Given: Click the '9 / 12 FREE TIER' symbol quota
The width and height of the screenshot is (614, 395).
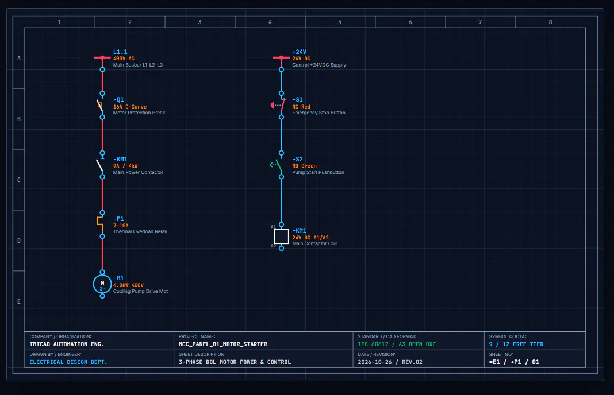Looking at the screenshot, I should pyautogui.click(x=516, y=344).
